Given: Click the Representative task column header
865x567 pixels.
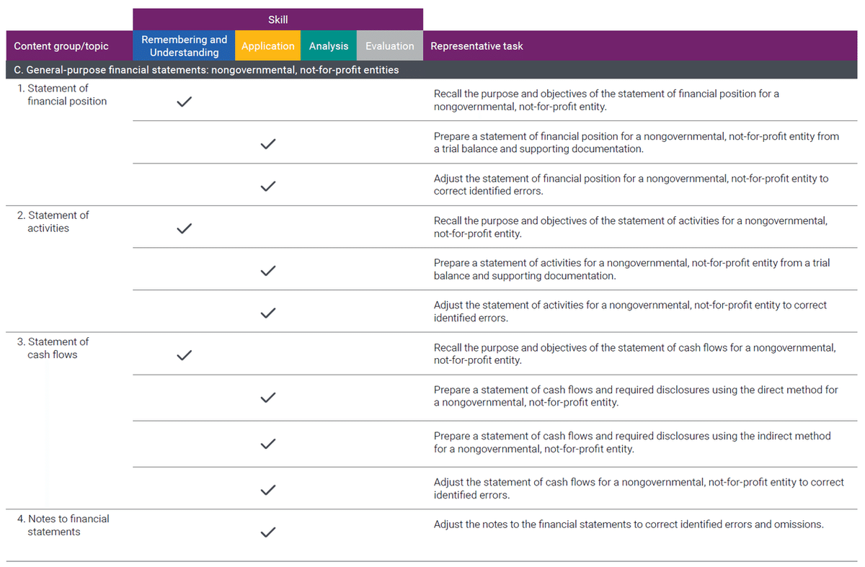Looking at the screenshot, I should pyautogui.click(x=476, y=46).
